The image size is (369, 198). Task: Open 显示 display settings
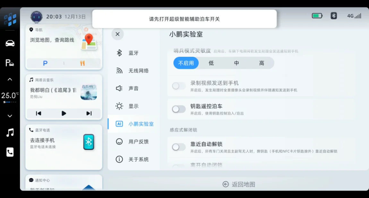click(134, 106)
